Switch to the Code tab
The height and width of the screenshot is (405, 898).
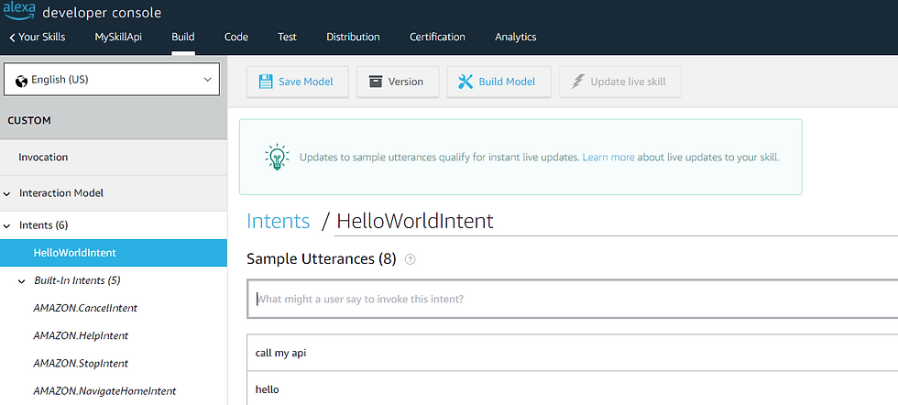pyautogui.click(x=236, y=37)
